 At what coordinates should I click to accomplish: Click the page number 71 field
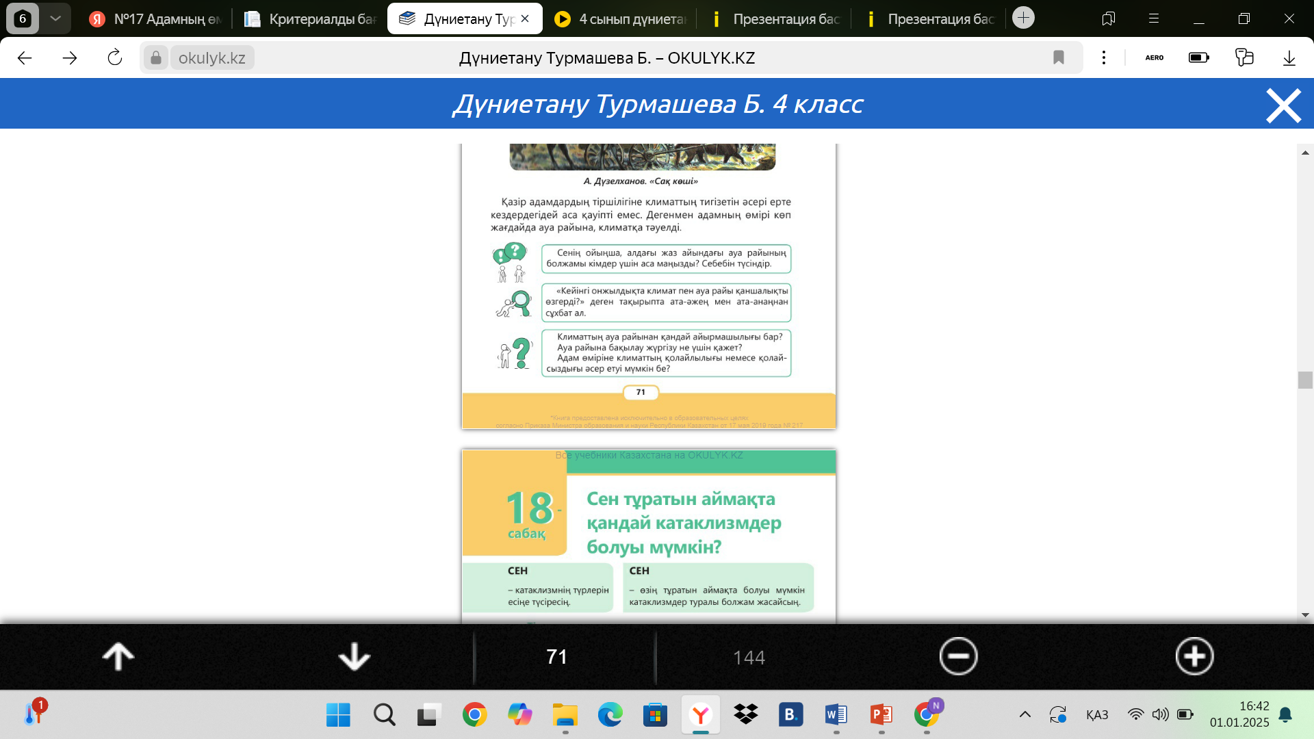(x=557, y=657)
